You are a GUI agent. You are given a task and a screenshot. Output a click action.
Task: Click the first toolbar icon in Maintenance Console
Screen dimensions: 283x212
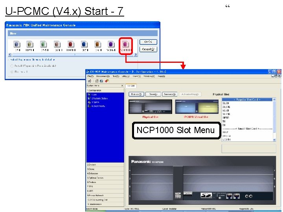pyautogui.click(x=90, y=81)
